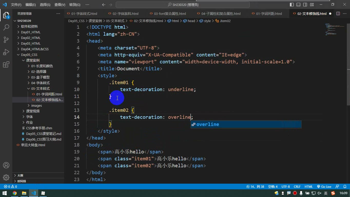Accept the overline autocomplete suggestion
This screenshot has width=350, height=197.
(246, 124)
